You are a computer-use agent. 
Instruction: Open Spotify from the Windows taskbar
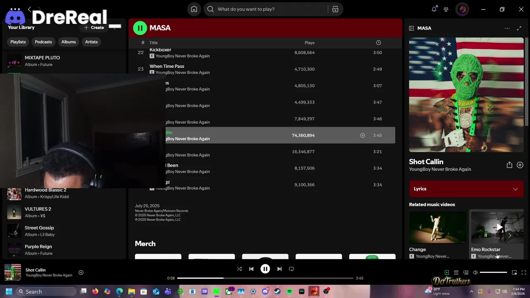[289, 291]
